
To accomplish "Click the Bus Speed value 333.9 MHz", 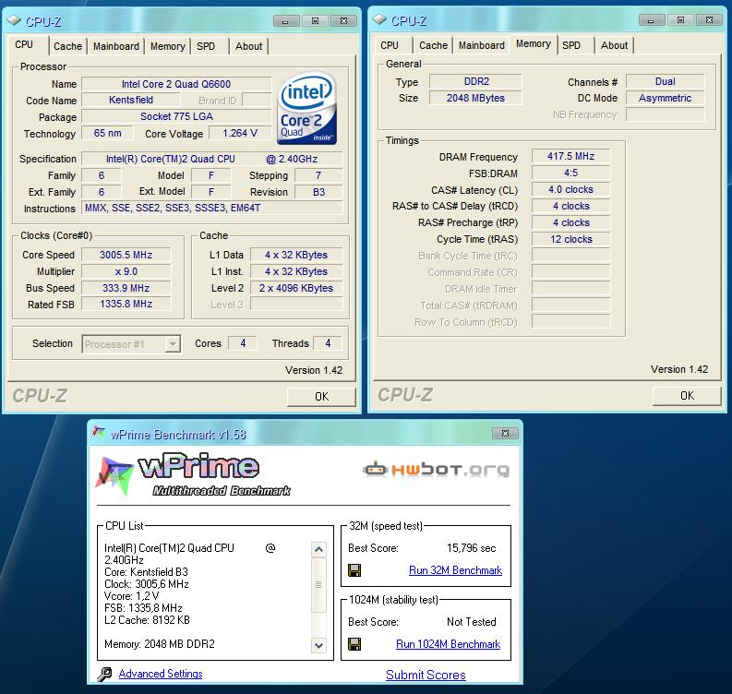I will pos(126,288).
